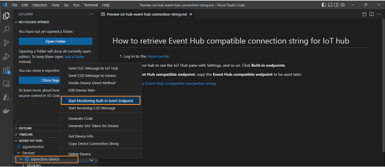The height and width of the screenshot is (167, 385).
Task: Follow the add a folder link
Action: [75, 57]
